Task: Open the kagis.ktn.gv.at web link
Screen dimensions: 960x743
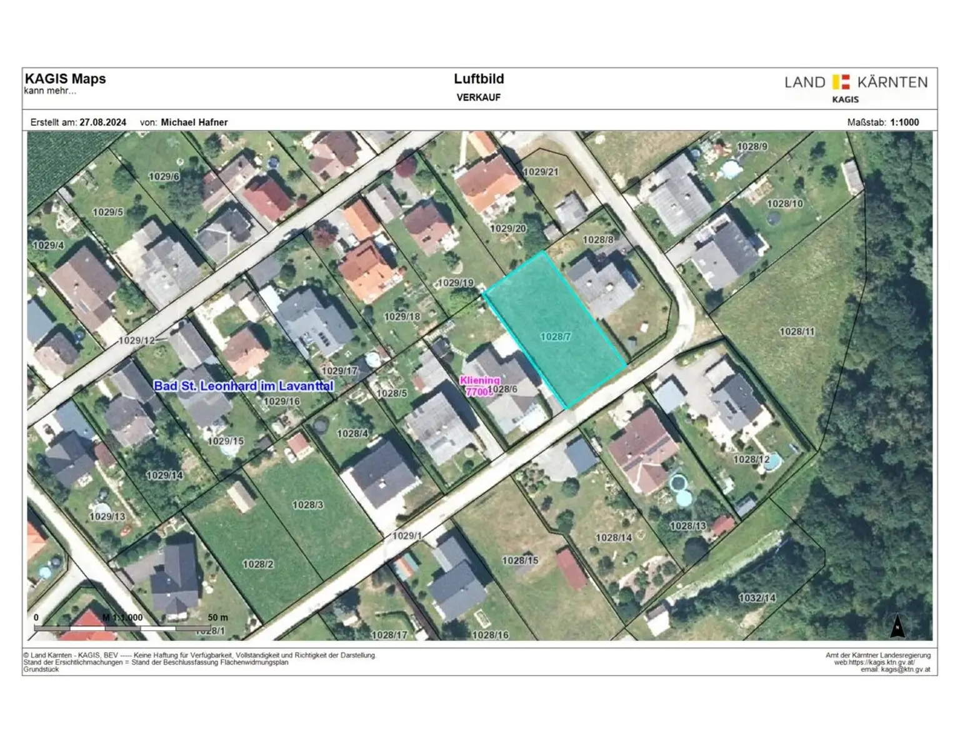Action: point(874,662)
